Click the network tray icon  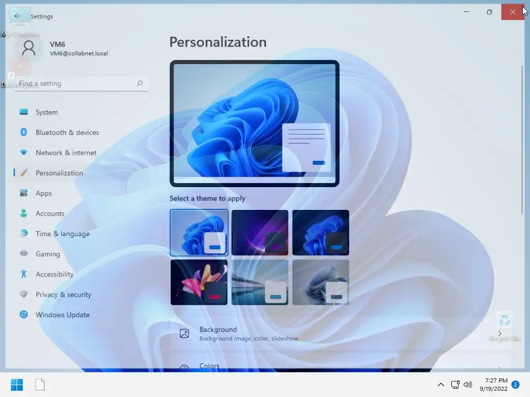pyautogui.click(x=455, y=385)
